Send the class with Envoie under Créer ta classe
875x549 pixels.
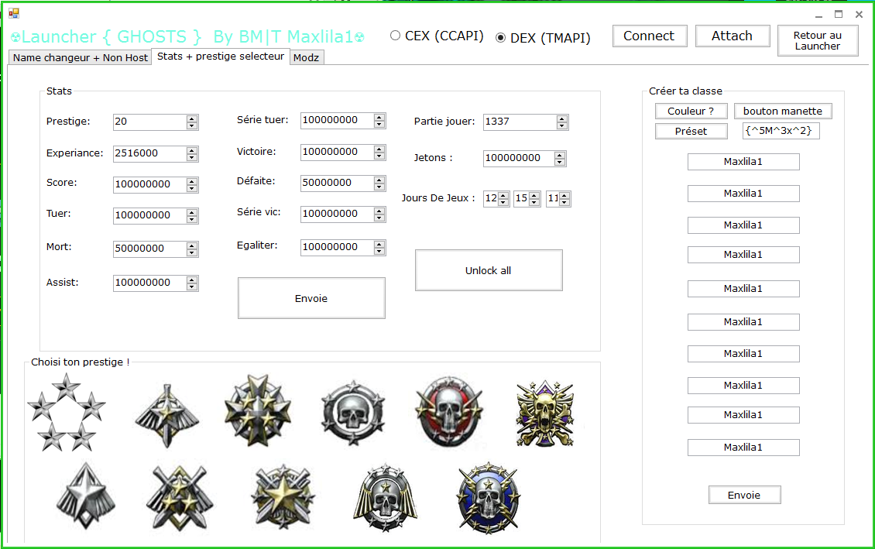click(744, 495)
